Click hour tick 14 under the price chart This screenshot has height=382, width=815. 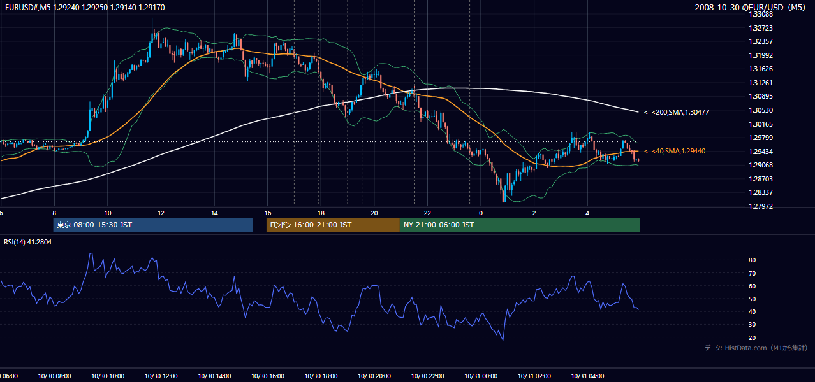tap(214, 213)
